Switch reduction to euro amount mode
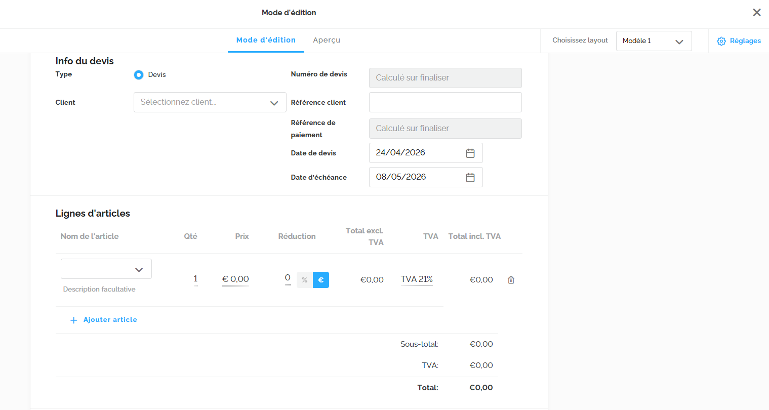This screenshot has width=769, height=410. tap(321, 280)
